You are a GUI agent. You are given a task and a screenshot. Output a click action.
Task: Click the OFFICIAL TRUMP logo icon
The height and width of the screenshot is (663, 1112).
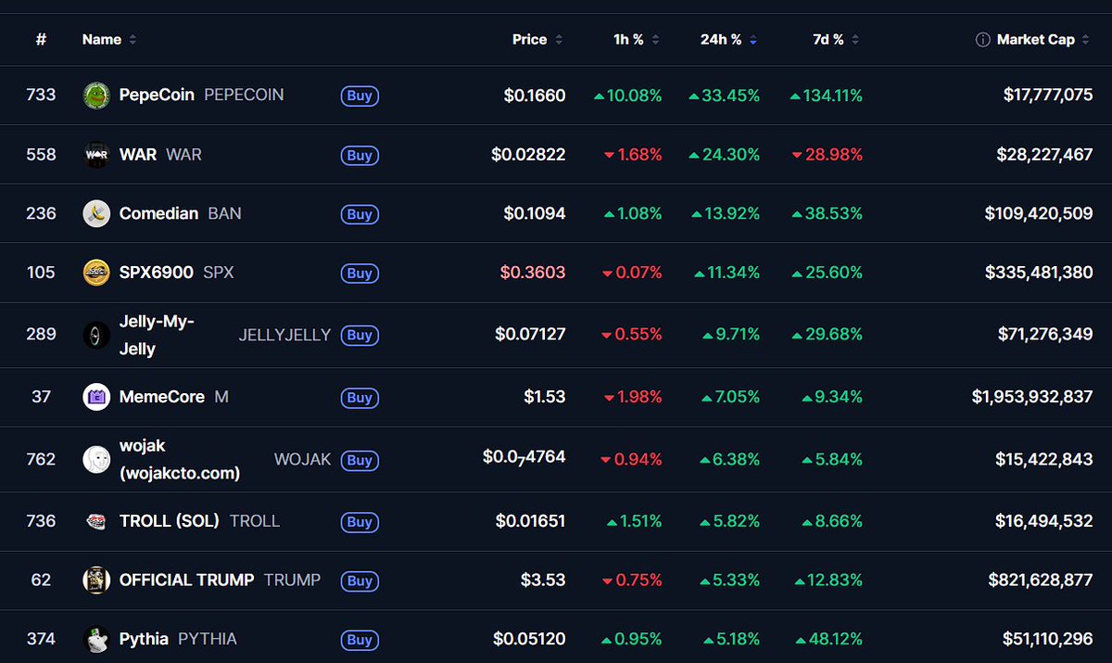(96, 580)
